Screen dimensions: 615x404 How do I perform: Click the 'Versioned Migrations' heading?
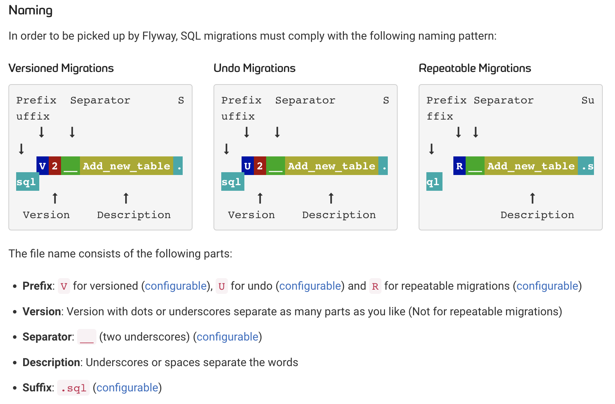pos(61,68)
